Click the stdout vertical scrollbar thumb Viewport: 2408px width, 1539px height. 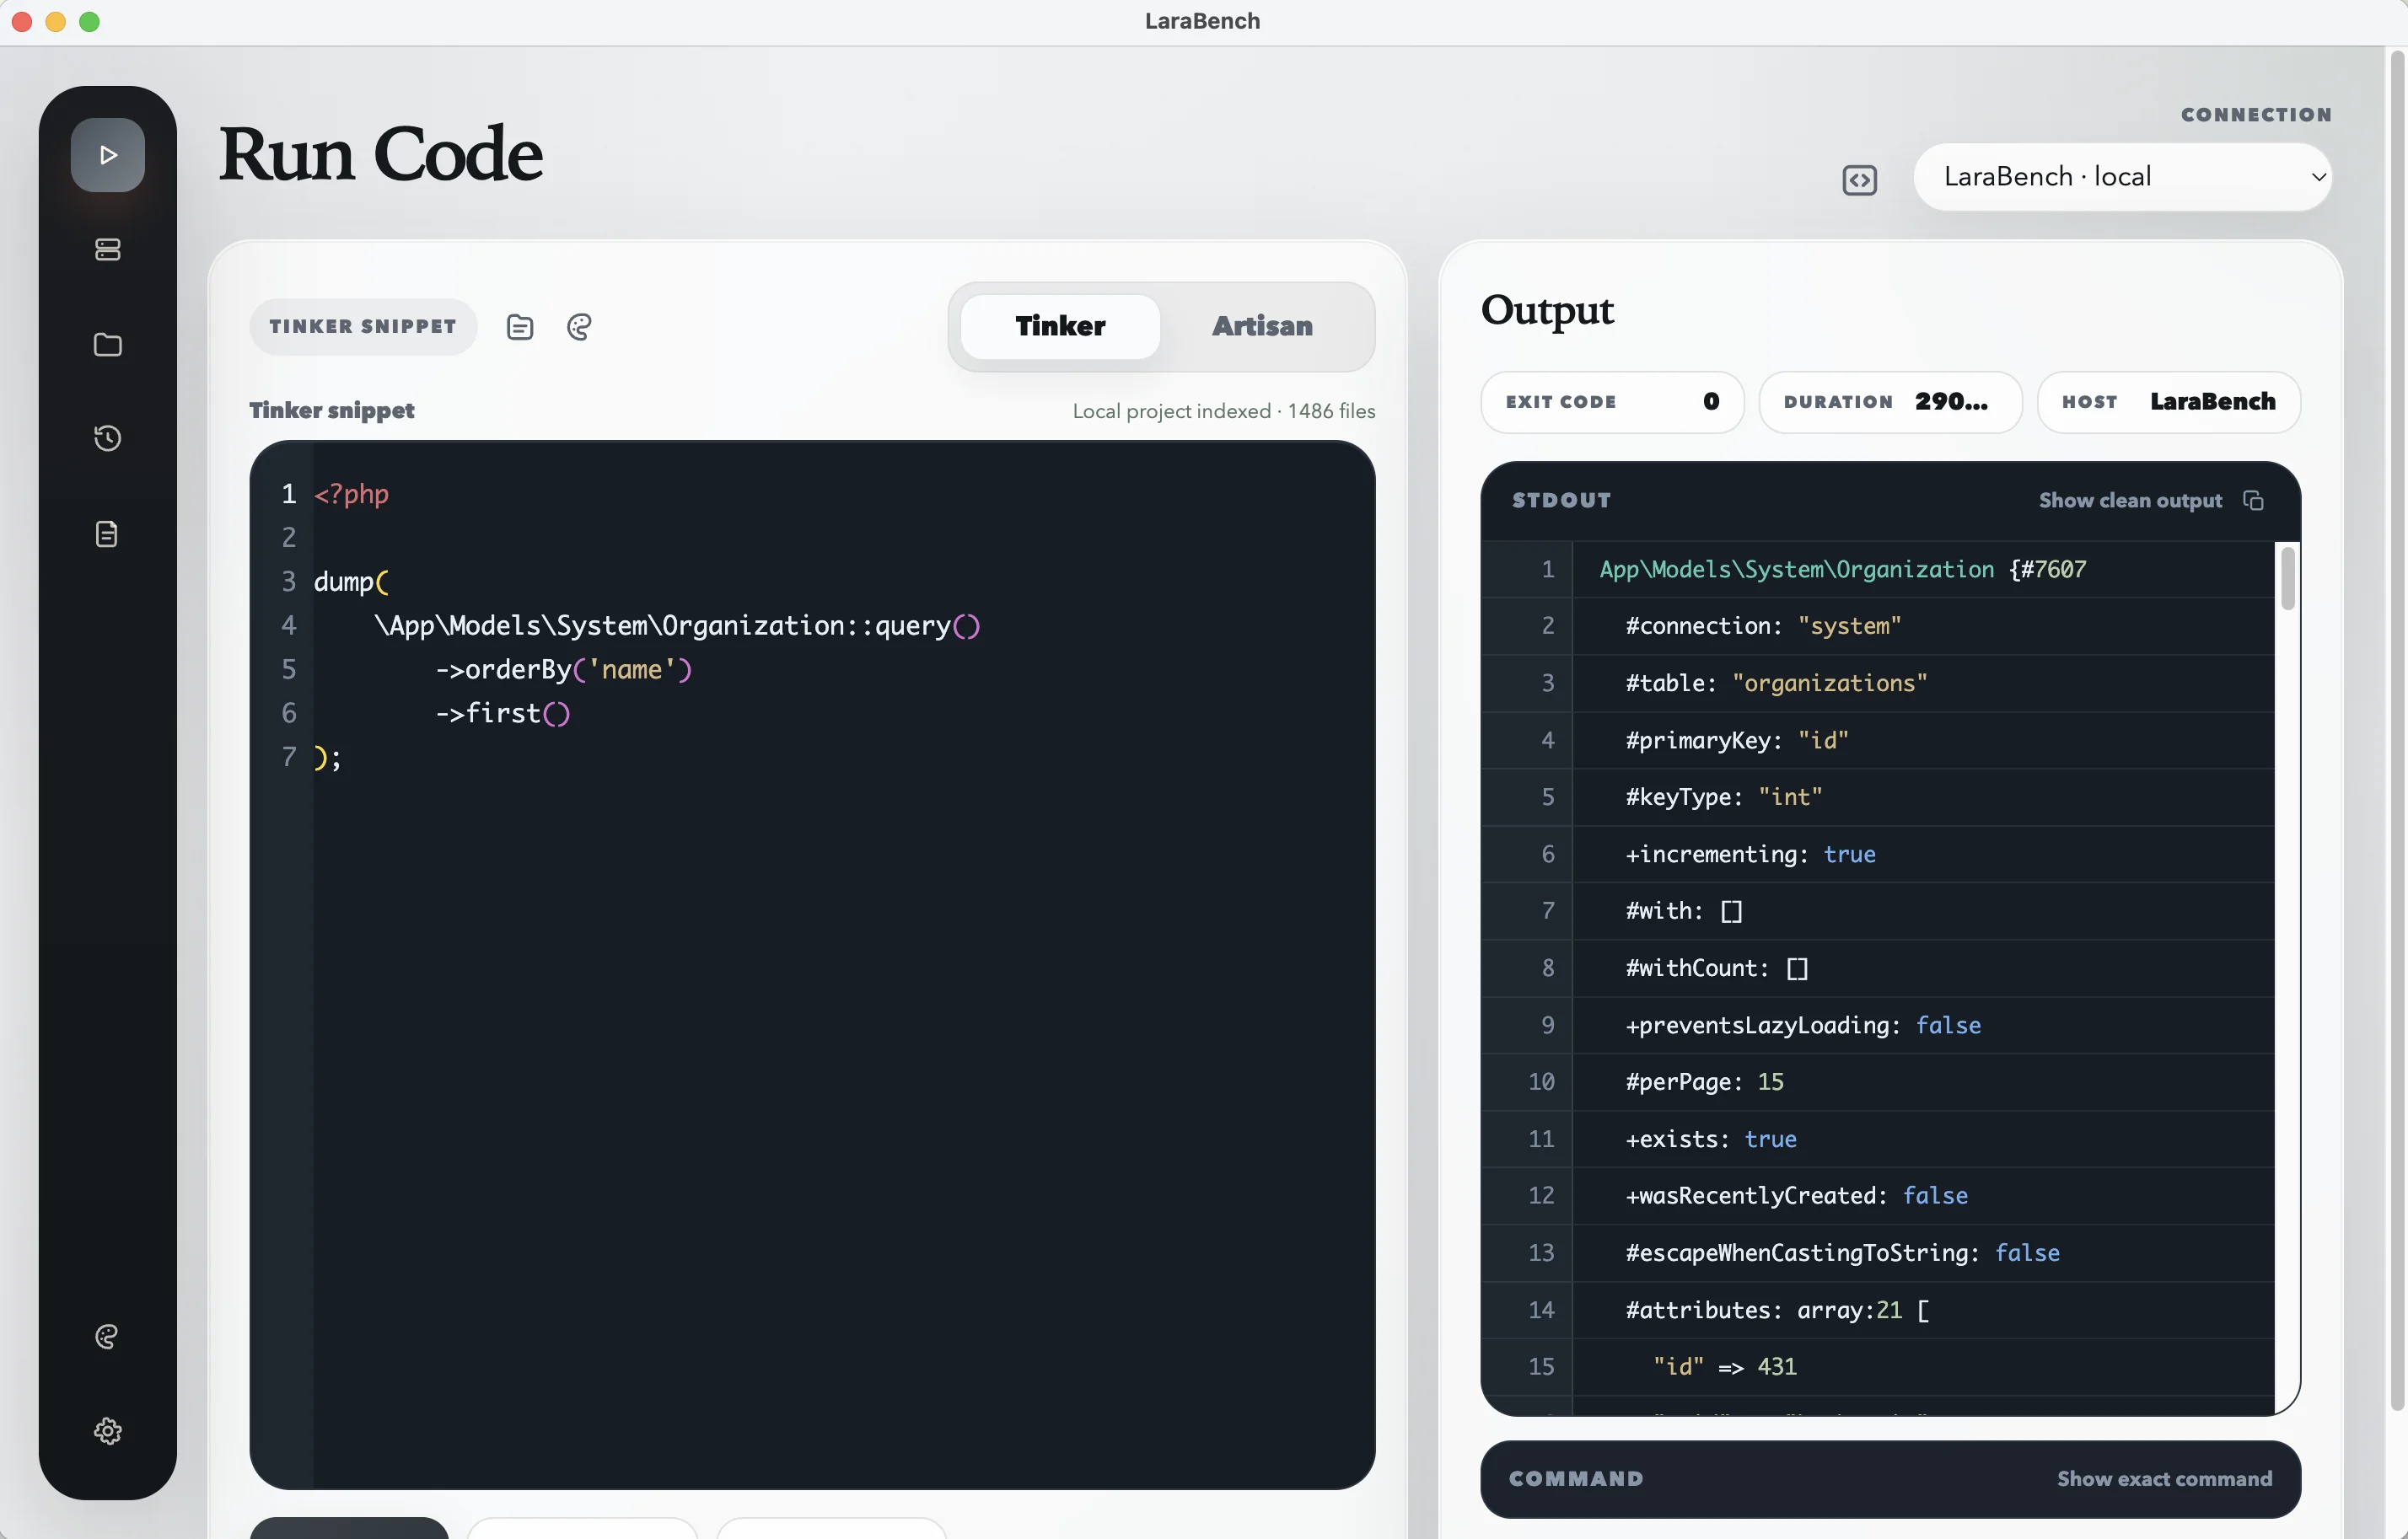point(2287,577)
